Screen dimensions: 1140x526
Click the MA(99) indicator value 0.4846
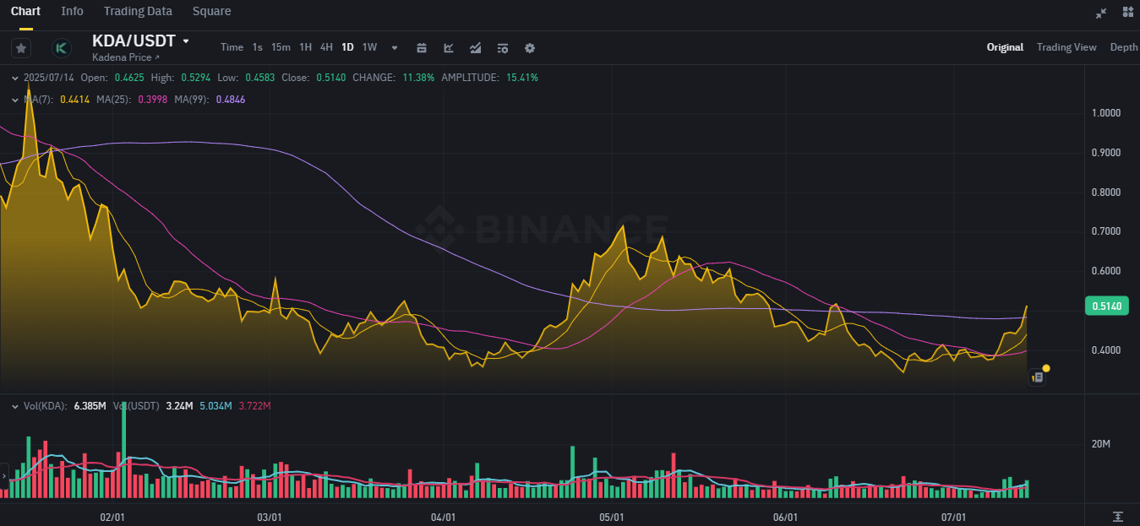231,100
